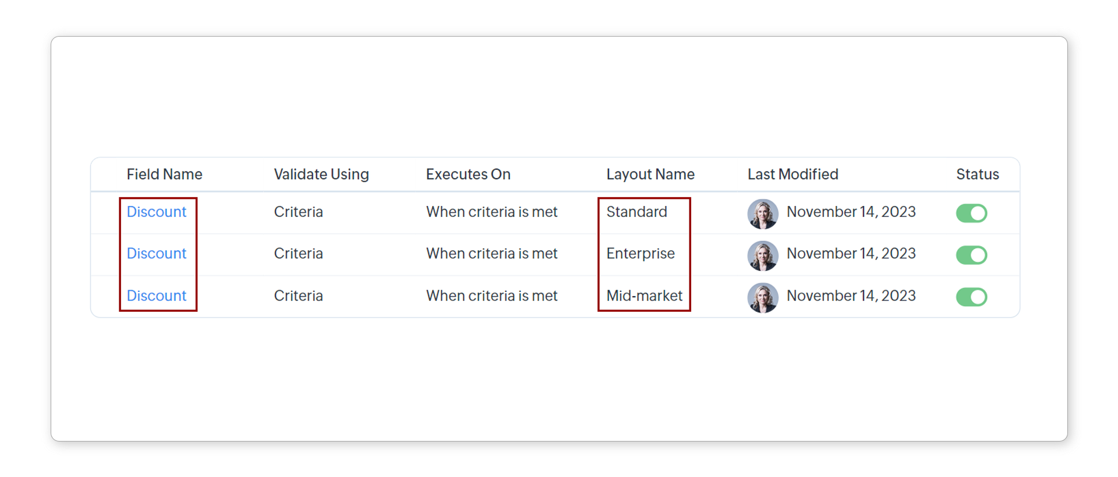Open the Discount rule for Enterprise layout
1118x477 pixels.
coord(156,254)
